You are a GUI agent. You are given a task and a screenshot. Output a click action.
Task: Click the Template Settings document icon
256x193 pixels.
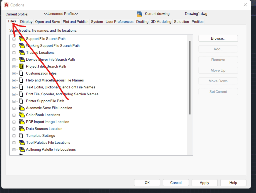pos(21,136)
